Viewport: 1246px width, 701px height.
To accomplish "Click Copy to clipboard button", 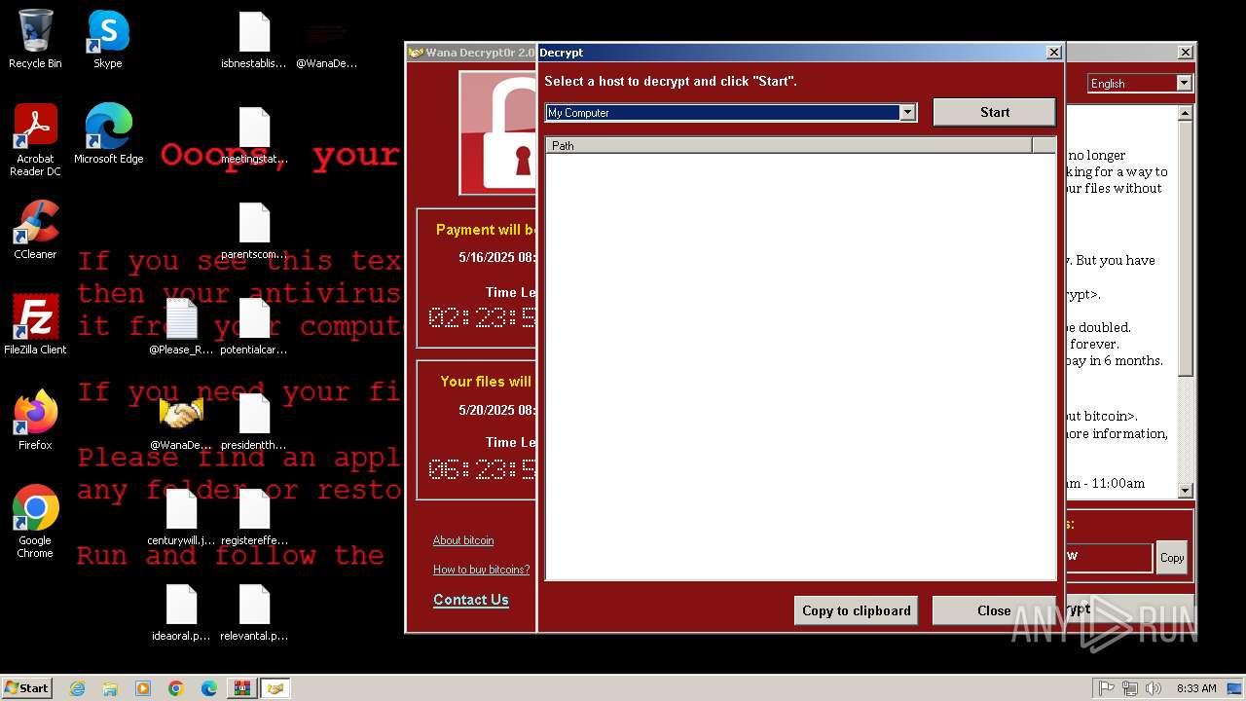I will (857, 610).
